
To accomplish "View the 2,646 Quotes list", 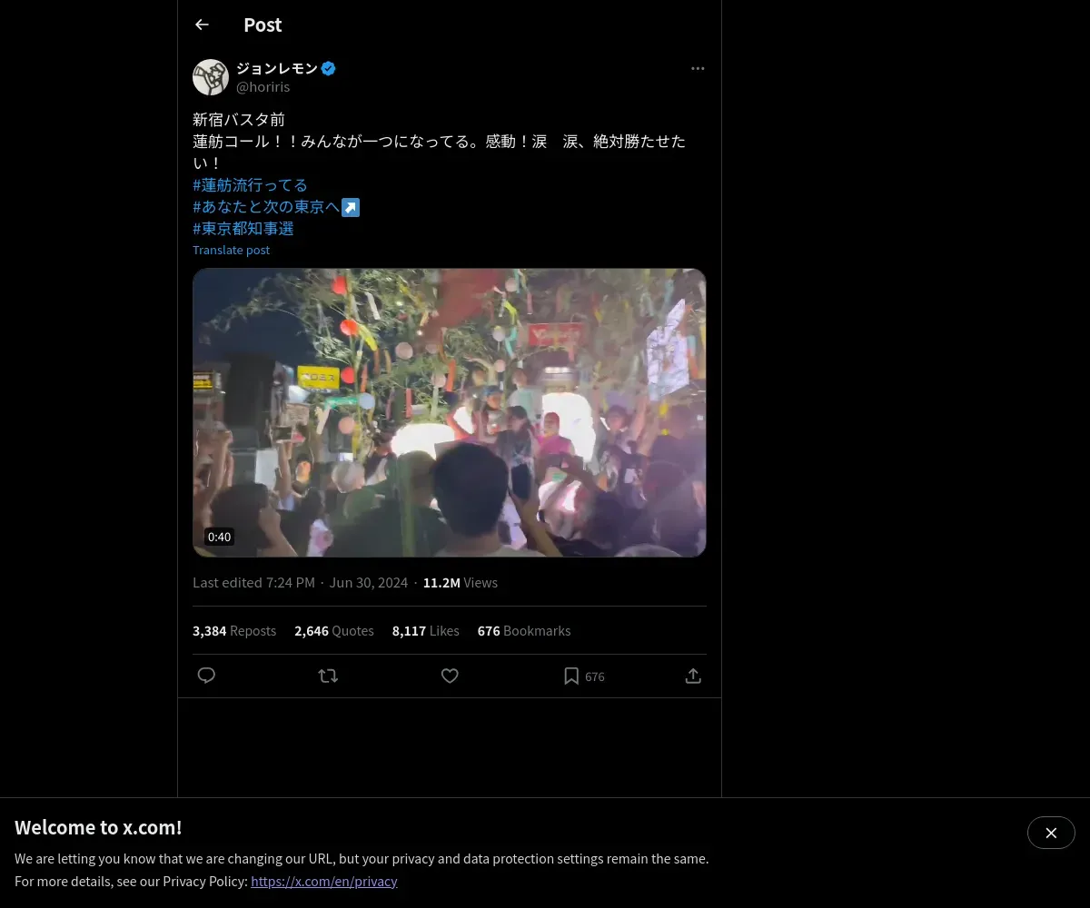I will [334, 630].
